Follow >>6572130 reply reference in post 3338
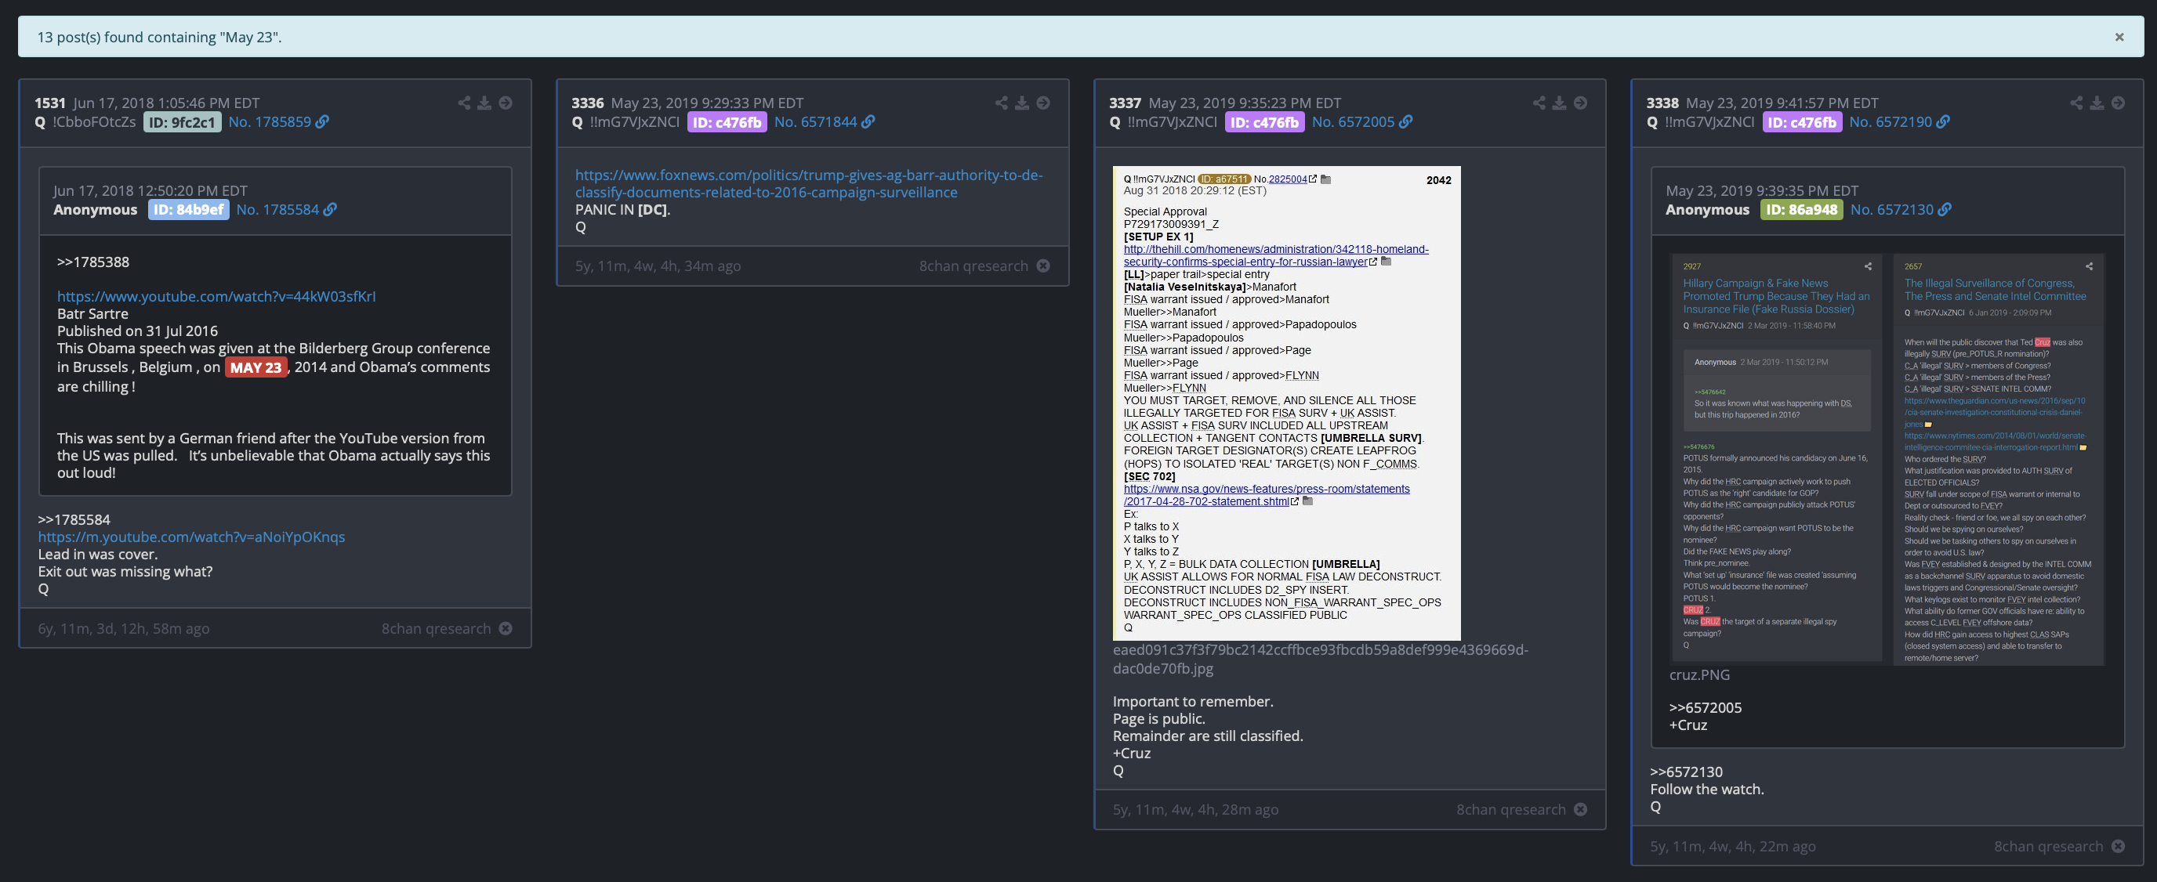The width and height of the screenshot is (2157, 882). [1687, 772]
